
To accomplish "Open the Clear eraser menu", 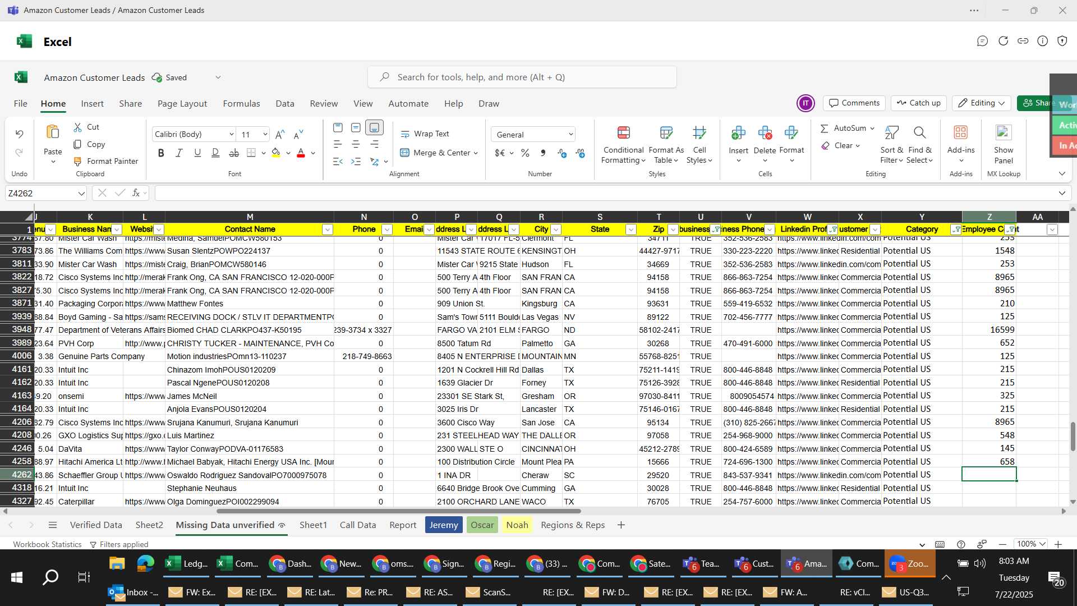I will (840, 145).
